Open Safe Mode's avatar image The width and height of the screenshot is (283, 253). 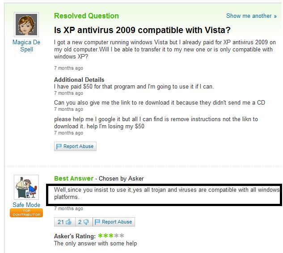tap(26, 187)
